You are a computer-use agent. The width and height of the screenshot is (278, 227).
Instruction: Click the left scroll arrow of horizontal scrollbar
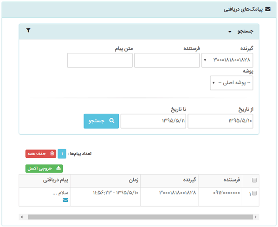22,217
